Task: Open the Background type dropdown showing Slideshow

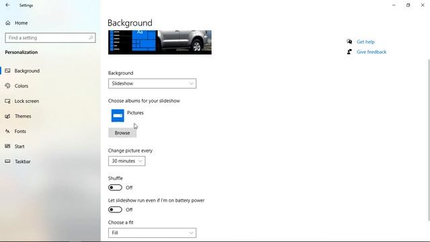Action: click(x=153, y=83)
